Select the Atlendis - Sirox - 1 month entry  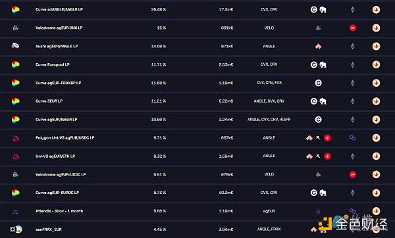coord(59,211)
